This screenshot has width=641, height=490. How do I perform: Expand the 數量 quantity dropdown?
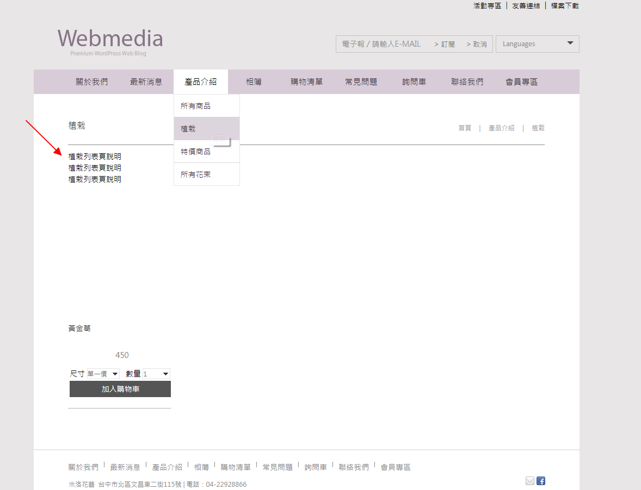click(156, 374)
